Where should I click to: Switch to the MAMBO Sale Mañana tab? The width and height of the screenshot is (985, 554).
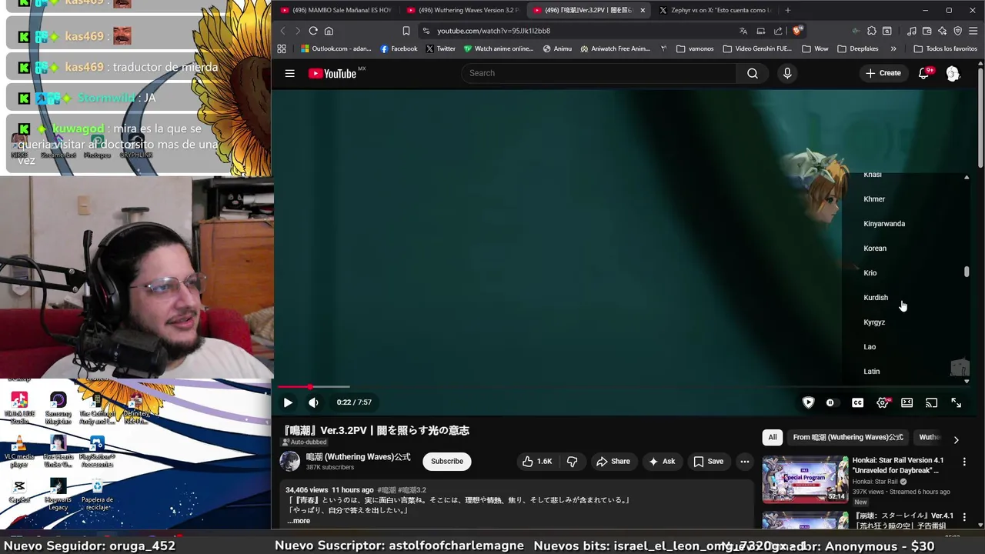point(335,10)
